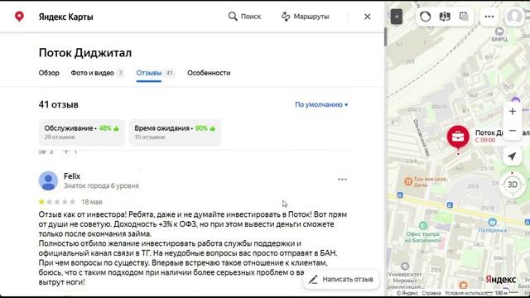Open the user profile avatar on the map
Screen dimensions: 530x298
(x=514, y=17)
